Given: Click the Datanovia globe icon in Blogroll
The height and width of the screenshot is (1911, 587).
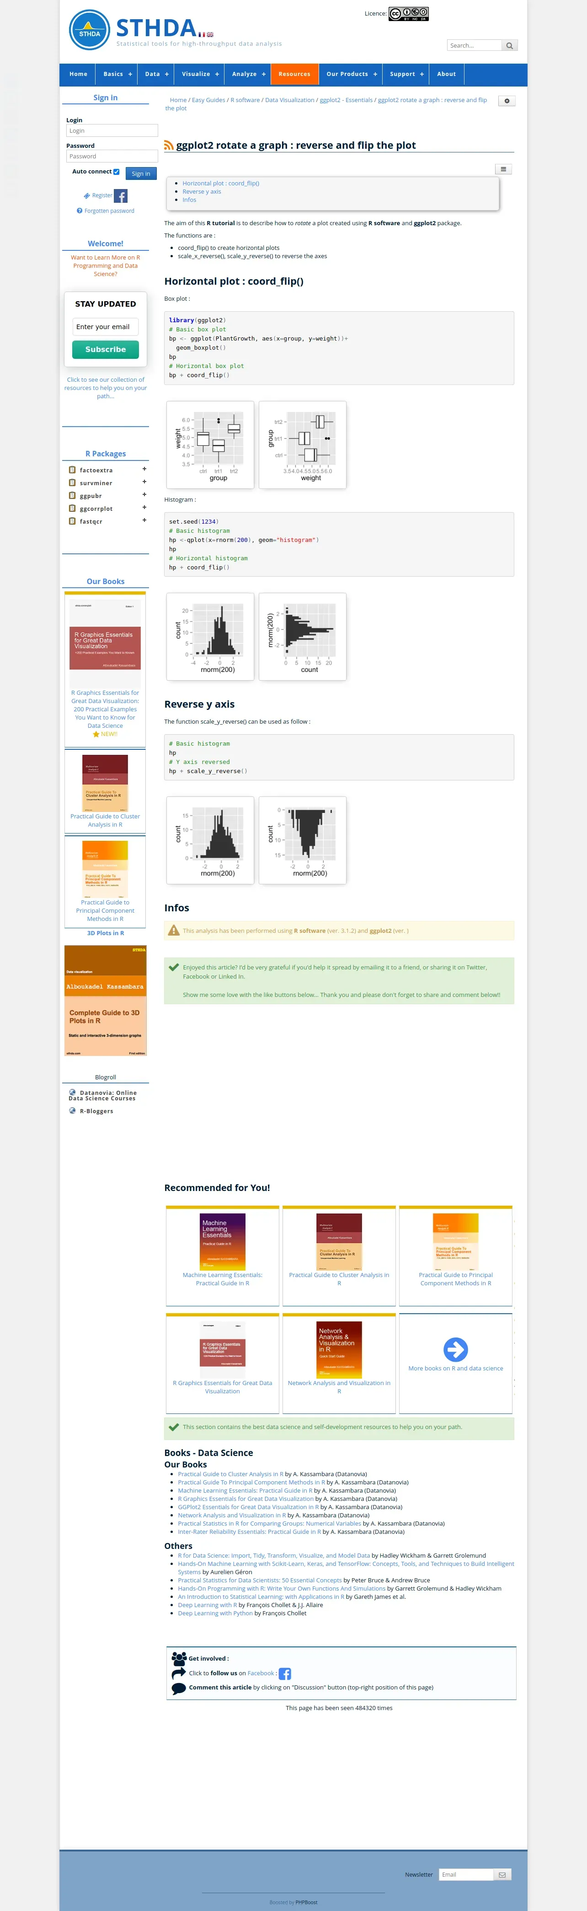Looking at the screenshot, I should tap(73, 1092).
